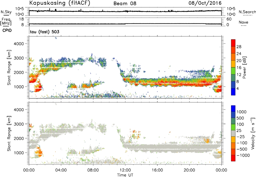The height and width of the screenshot is (177, 256).
Task: Click the gray ±25 segment of the velocity colorbar
Action: (233, 134)
